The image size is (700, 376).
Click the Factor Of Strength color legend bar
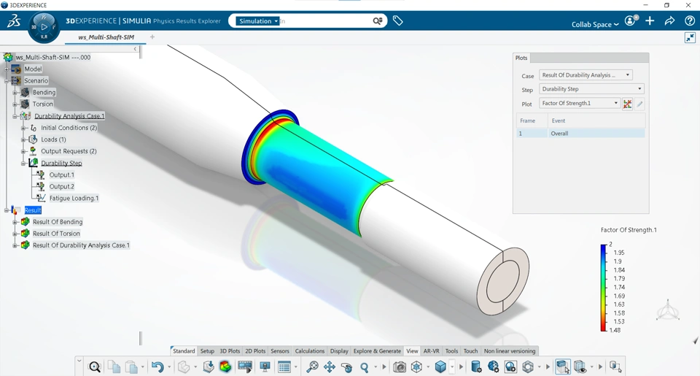(604, 288)
